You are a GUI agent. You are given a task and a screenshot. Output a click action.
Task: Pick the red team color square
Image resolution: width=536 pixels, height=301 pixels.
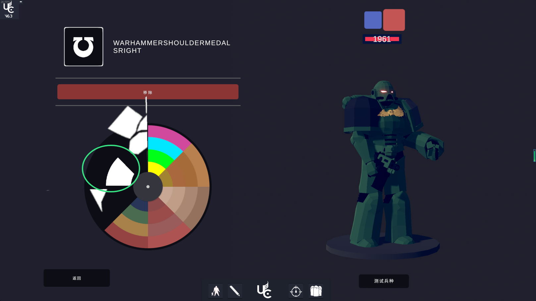(x=394, y=20)
